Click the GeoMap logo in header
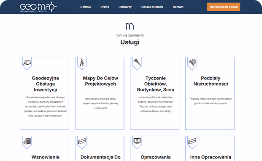This screenshot has height=161, width=262. pos(38,7)
